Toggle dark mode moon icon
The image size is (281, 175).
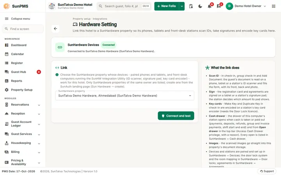(x=200, y=6)
